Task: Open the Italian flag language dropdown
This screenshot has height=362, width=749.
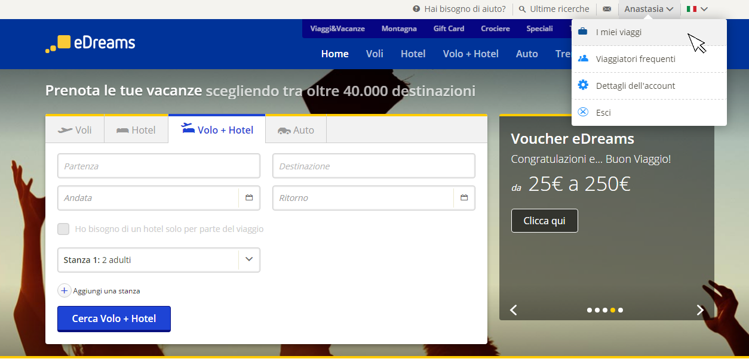Action: coord(697,9)
